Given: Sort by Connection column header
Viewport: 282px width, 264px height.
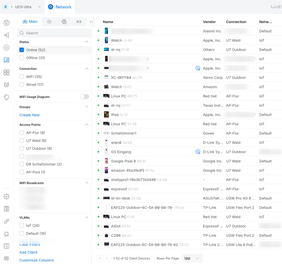Looking at the screenshot, I should [236, 22].
